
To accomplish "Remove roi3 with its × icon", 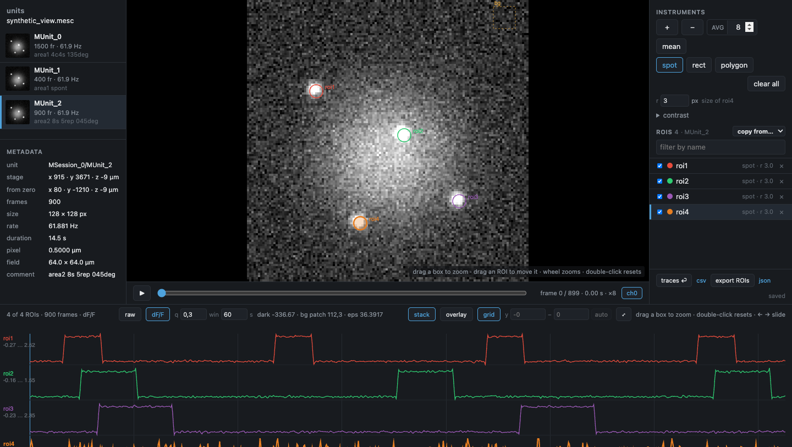I will [782, 197].
